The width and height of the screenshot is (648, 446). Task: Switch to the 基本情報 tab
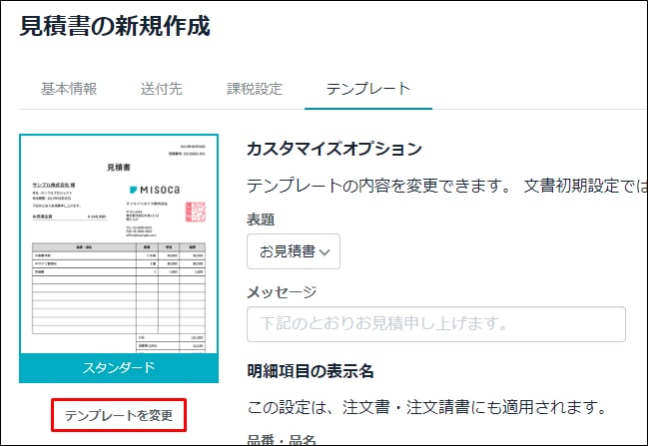click(69, 89)
